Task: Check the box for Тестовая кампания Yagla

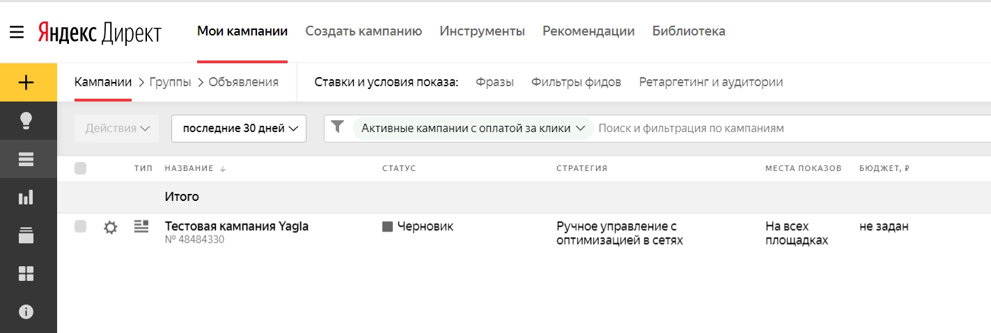Action: (x=80, y=226)
